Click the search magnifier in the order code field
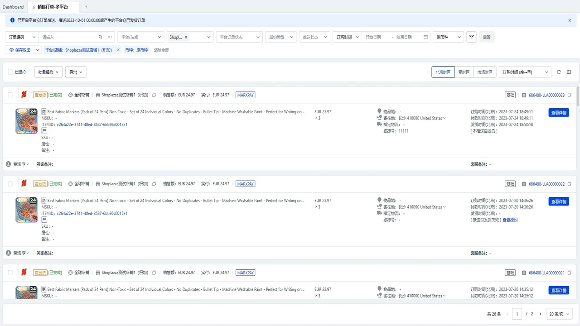The height and width of the screenshot is (326, 580). [x=100, y=37]
